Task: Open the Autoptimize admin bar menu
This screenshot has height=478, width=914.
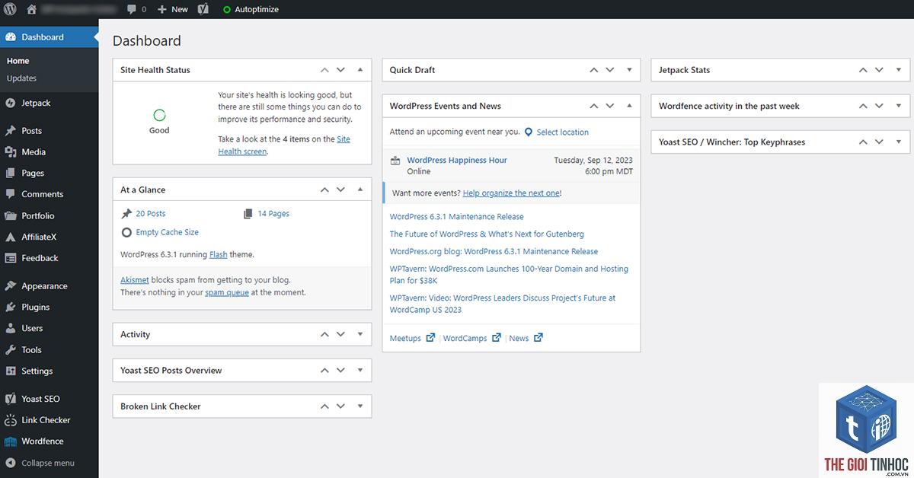Action: pyautogui.click(x=251, y=9)
